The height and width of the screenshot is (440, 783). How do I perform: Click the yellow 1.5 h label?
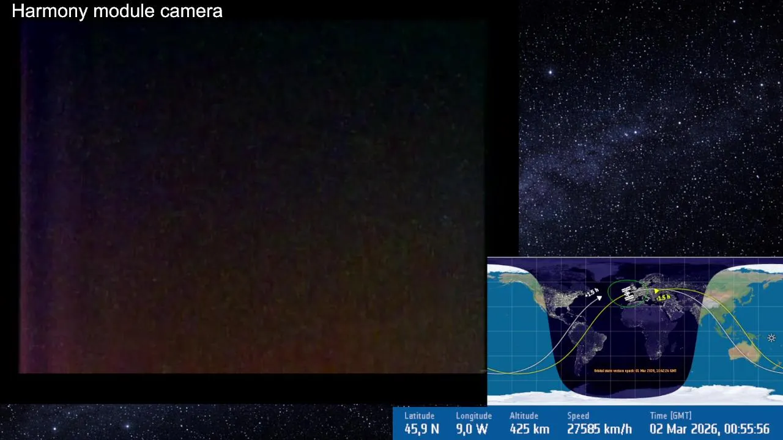pyautogui.click(x=664, y=297)
